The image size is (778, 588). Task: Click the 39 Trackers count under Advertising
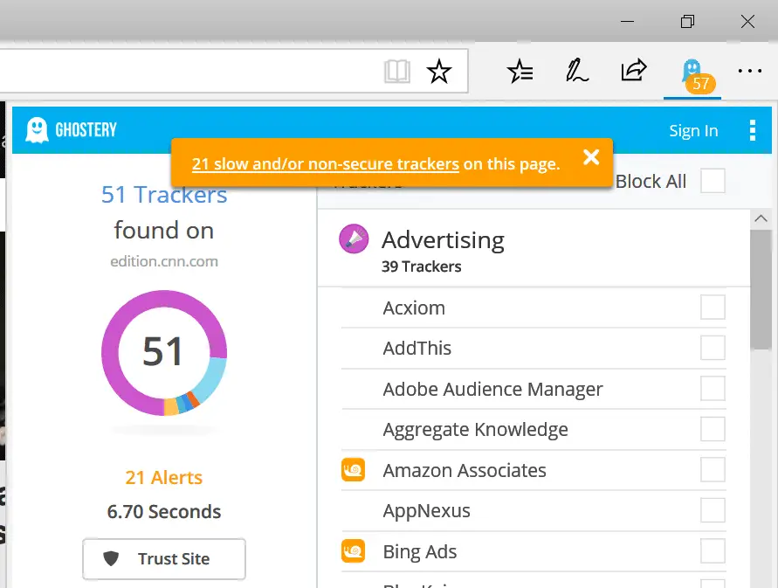click(x=421, y=266)
